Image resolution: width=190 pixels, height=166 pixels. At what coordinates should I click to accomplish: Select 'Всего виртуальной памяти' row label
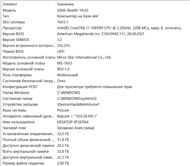(x=26, y=152)
